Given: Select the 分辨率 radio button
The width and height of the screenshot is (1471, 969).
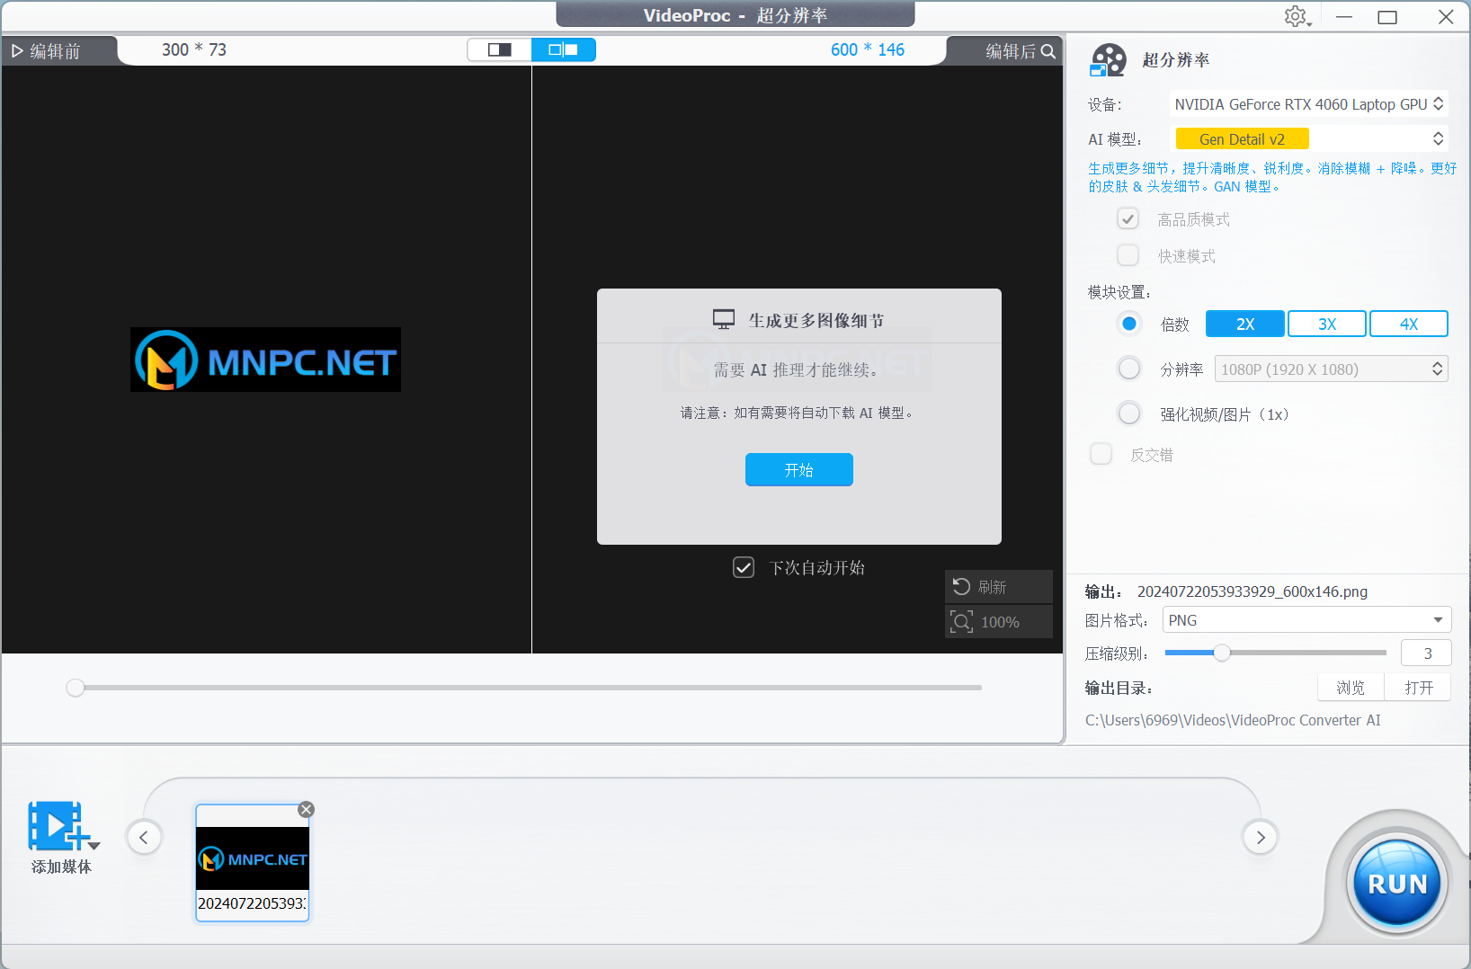Looking at the screenshot, I should [1129, 369].
